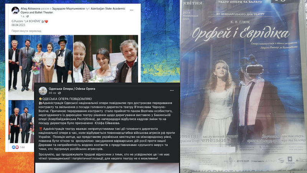Click the 'Орфей і Евридіка' poster title

click(x=241, y=33)
